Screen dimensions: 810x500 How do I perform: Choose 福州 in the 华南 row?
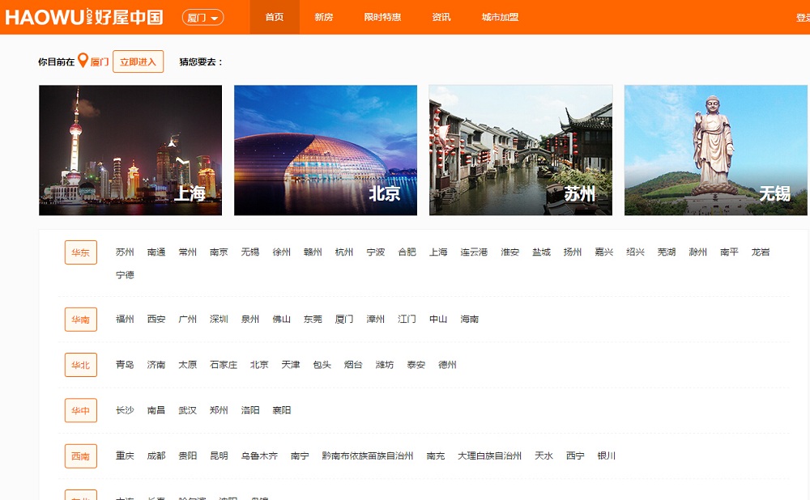[x=125, y=319]
